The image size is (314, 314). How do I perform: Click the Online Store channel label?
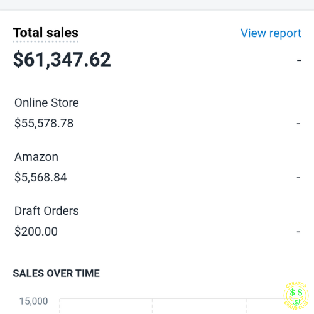pyautogui.click(x=46, y=103)
